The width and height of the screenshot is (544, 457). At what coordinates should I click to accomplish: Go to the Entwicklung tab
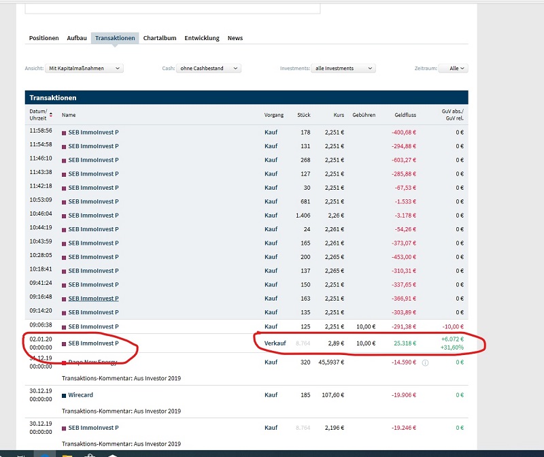click(x=202, y=38)
